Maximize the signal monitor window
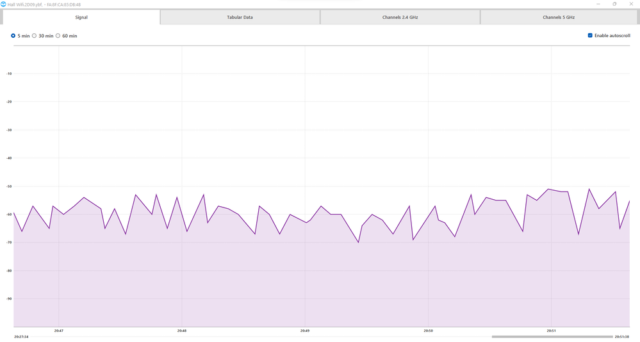 [x=614, y=4]
